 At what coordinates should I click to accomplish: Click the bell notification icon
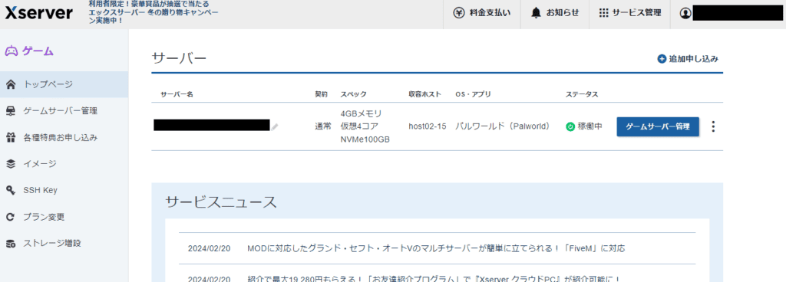click(x=536, y=13)
